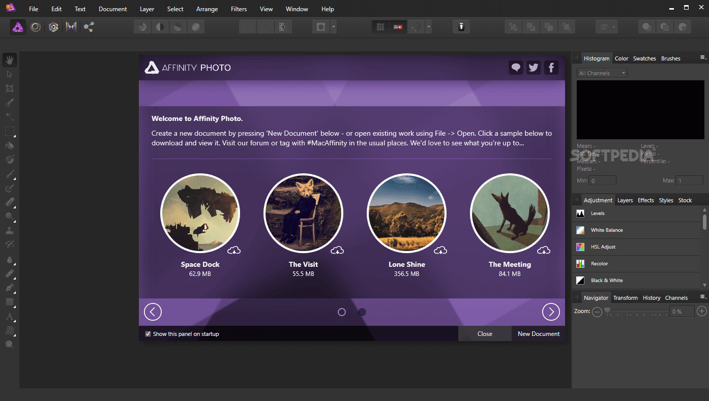Add a White Balance adjustment
This screenshot has height=401, width=709.
pos(637,230)
